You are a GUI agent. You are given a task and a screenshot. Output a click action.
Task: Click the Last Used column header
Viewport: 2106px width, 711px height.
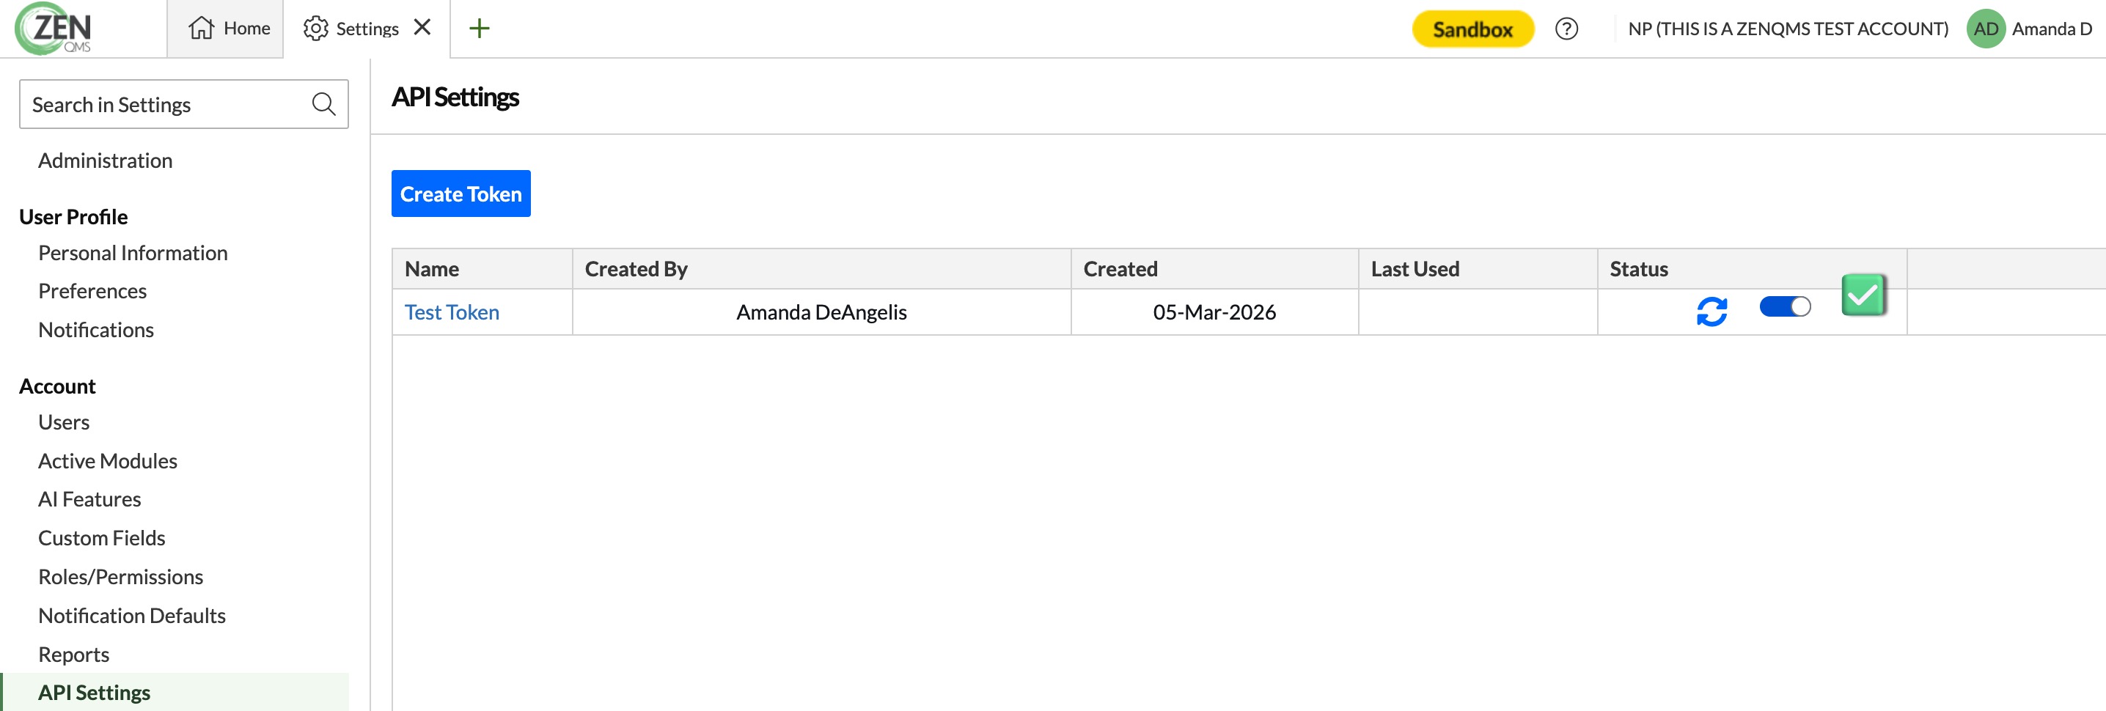pos(1478,269)
